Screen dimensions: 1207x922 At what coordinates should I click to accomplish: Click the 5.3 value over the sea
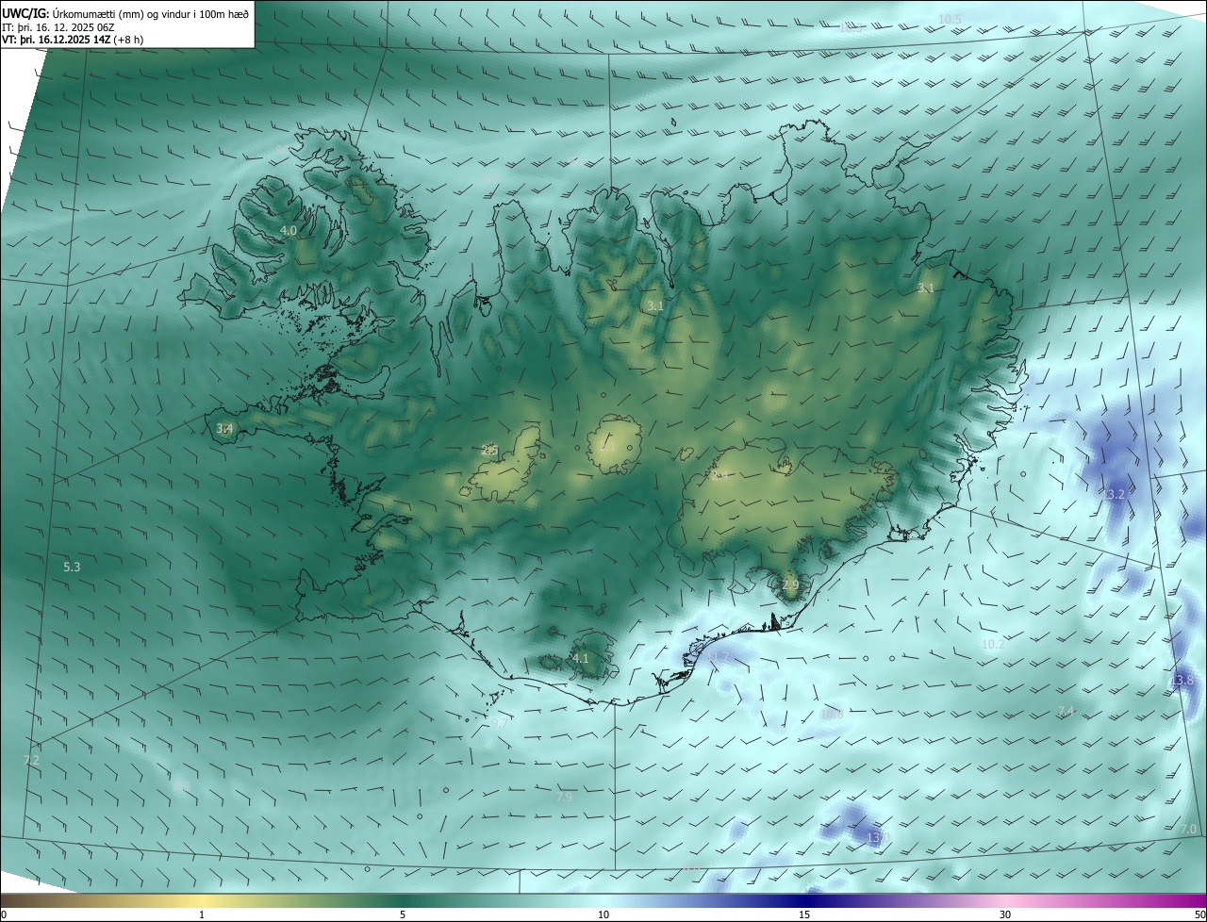(72, 567)
